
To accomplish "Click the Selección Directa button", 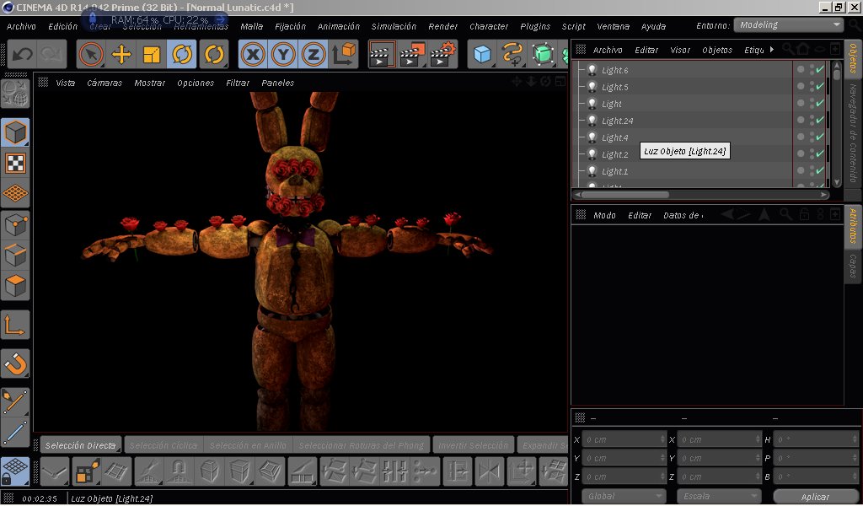I will pyautogui.click(x=80, y=444).
